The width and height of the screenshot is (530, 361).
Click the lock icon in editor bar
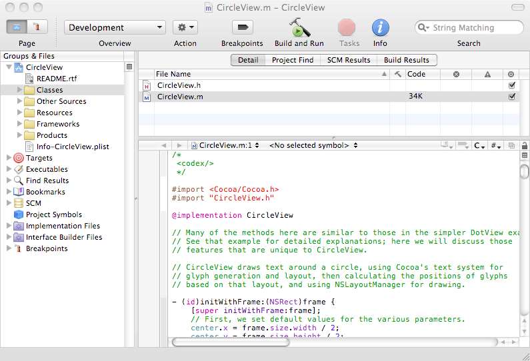[x=524, y=145]
